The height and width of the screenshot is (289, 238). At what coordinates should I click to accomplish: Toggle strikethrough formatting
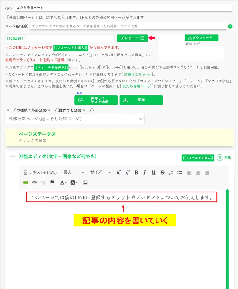pyautogui.click(x=162, y=173)
